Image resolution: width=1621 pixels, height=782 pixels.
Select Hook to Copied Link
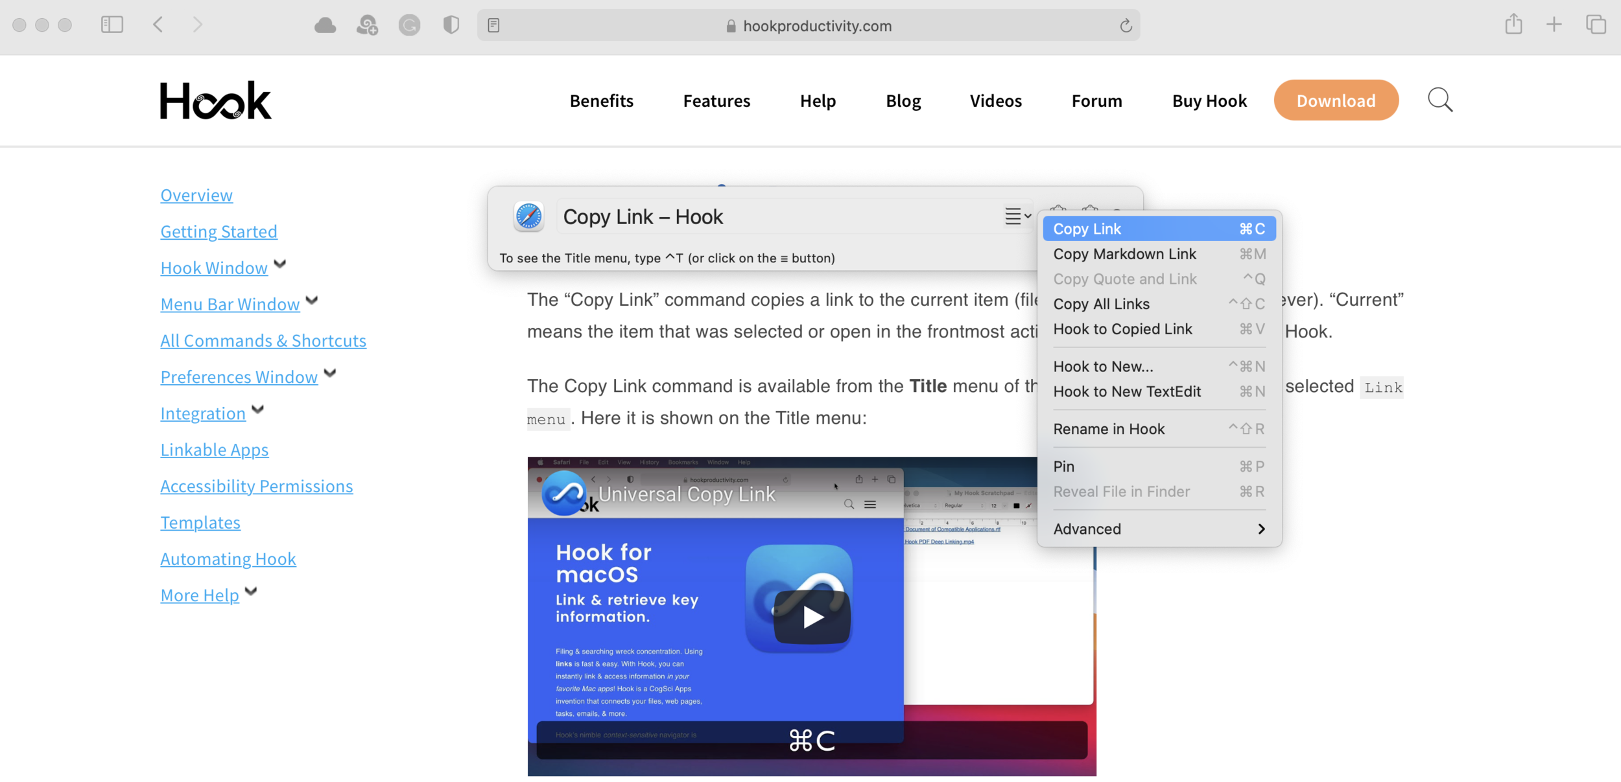click(x=1159, y=329)
